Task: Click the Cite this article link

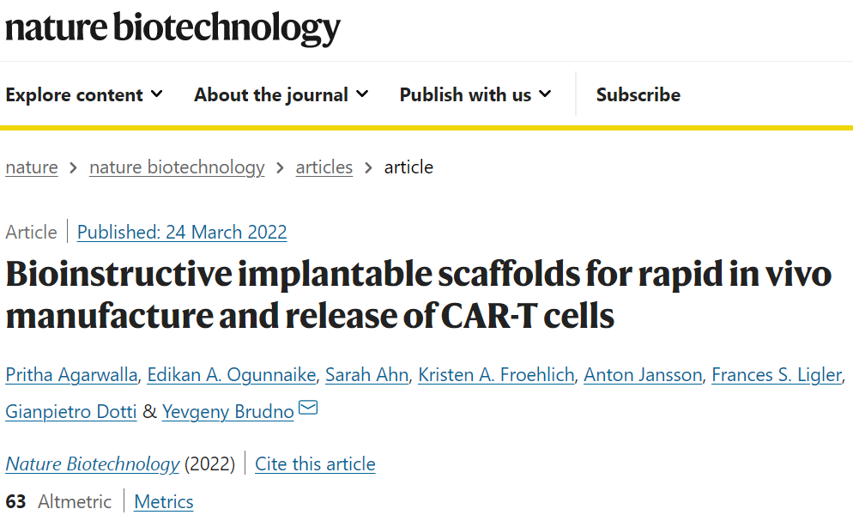Action: pyautogui.click(x=315, y=464)
